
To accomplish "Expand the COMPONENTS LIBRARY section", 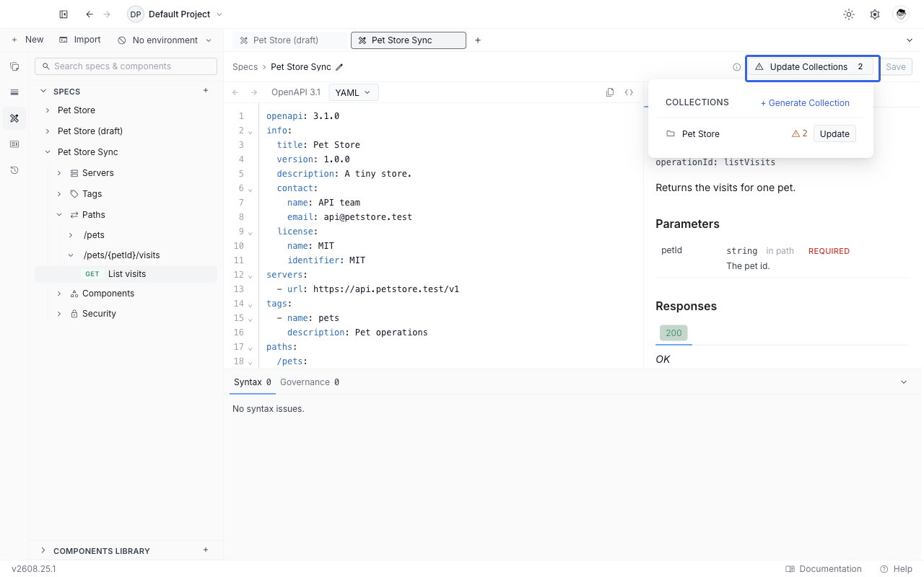I will click(43, 550).
